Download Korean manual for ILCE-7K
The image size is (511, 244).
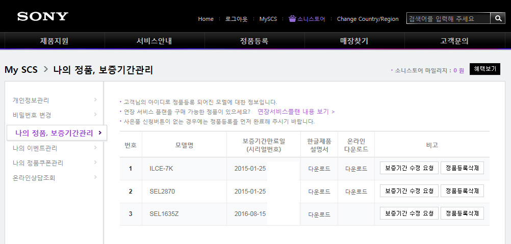[319, 169]
